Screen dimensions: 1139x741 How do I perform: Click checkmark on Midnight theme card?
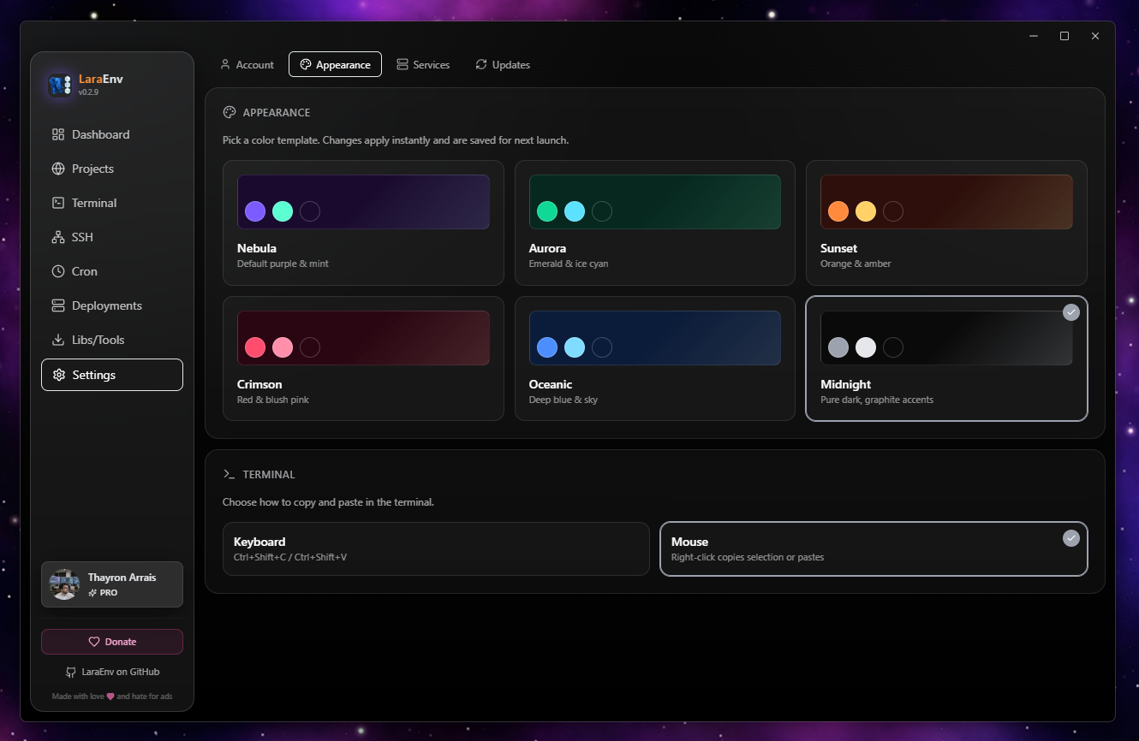point(1071,312)
